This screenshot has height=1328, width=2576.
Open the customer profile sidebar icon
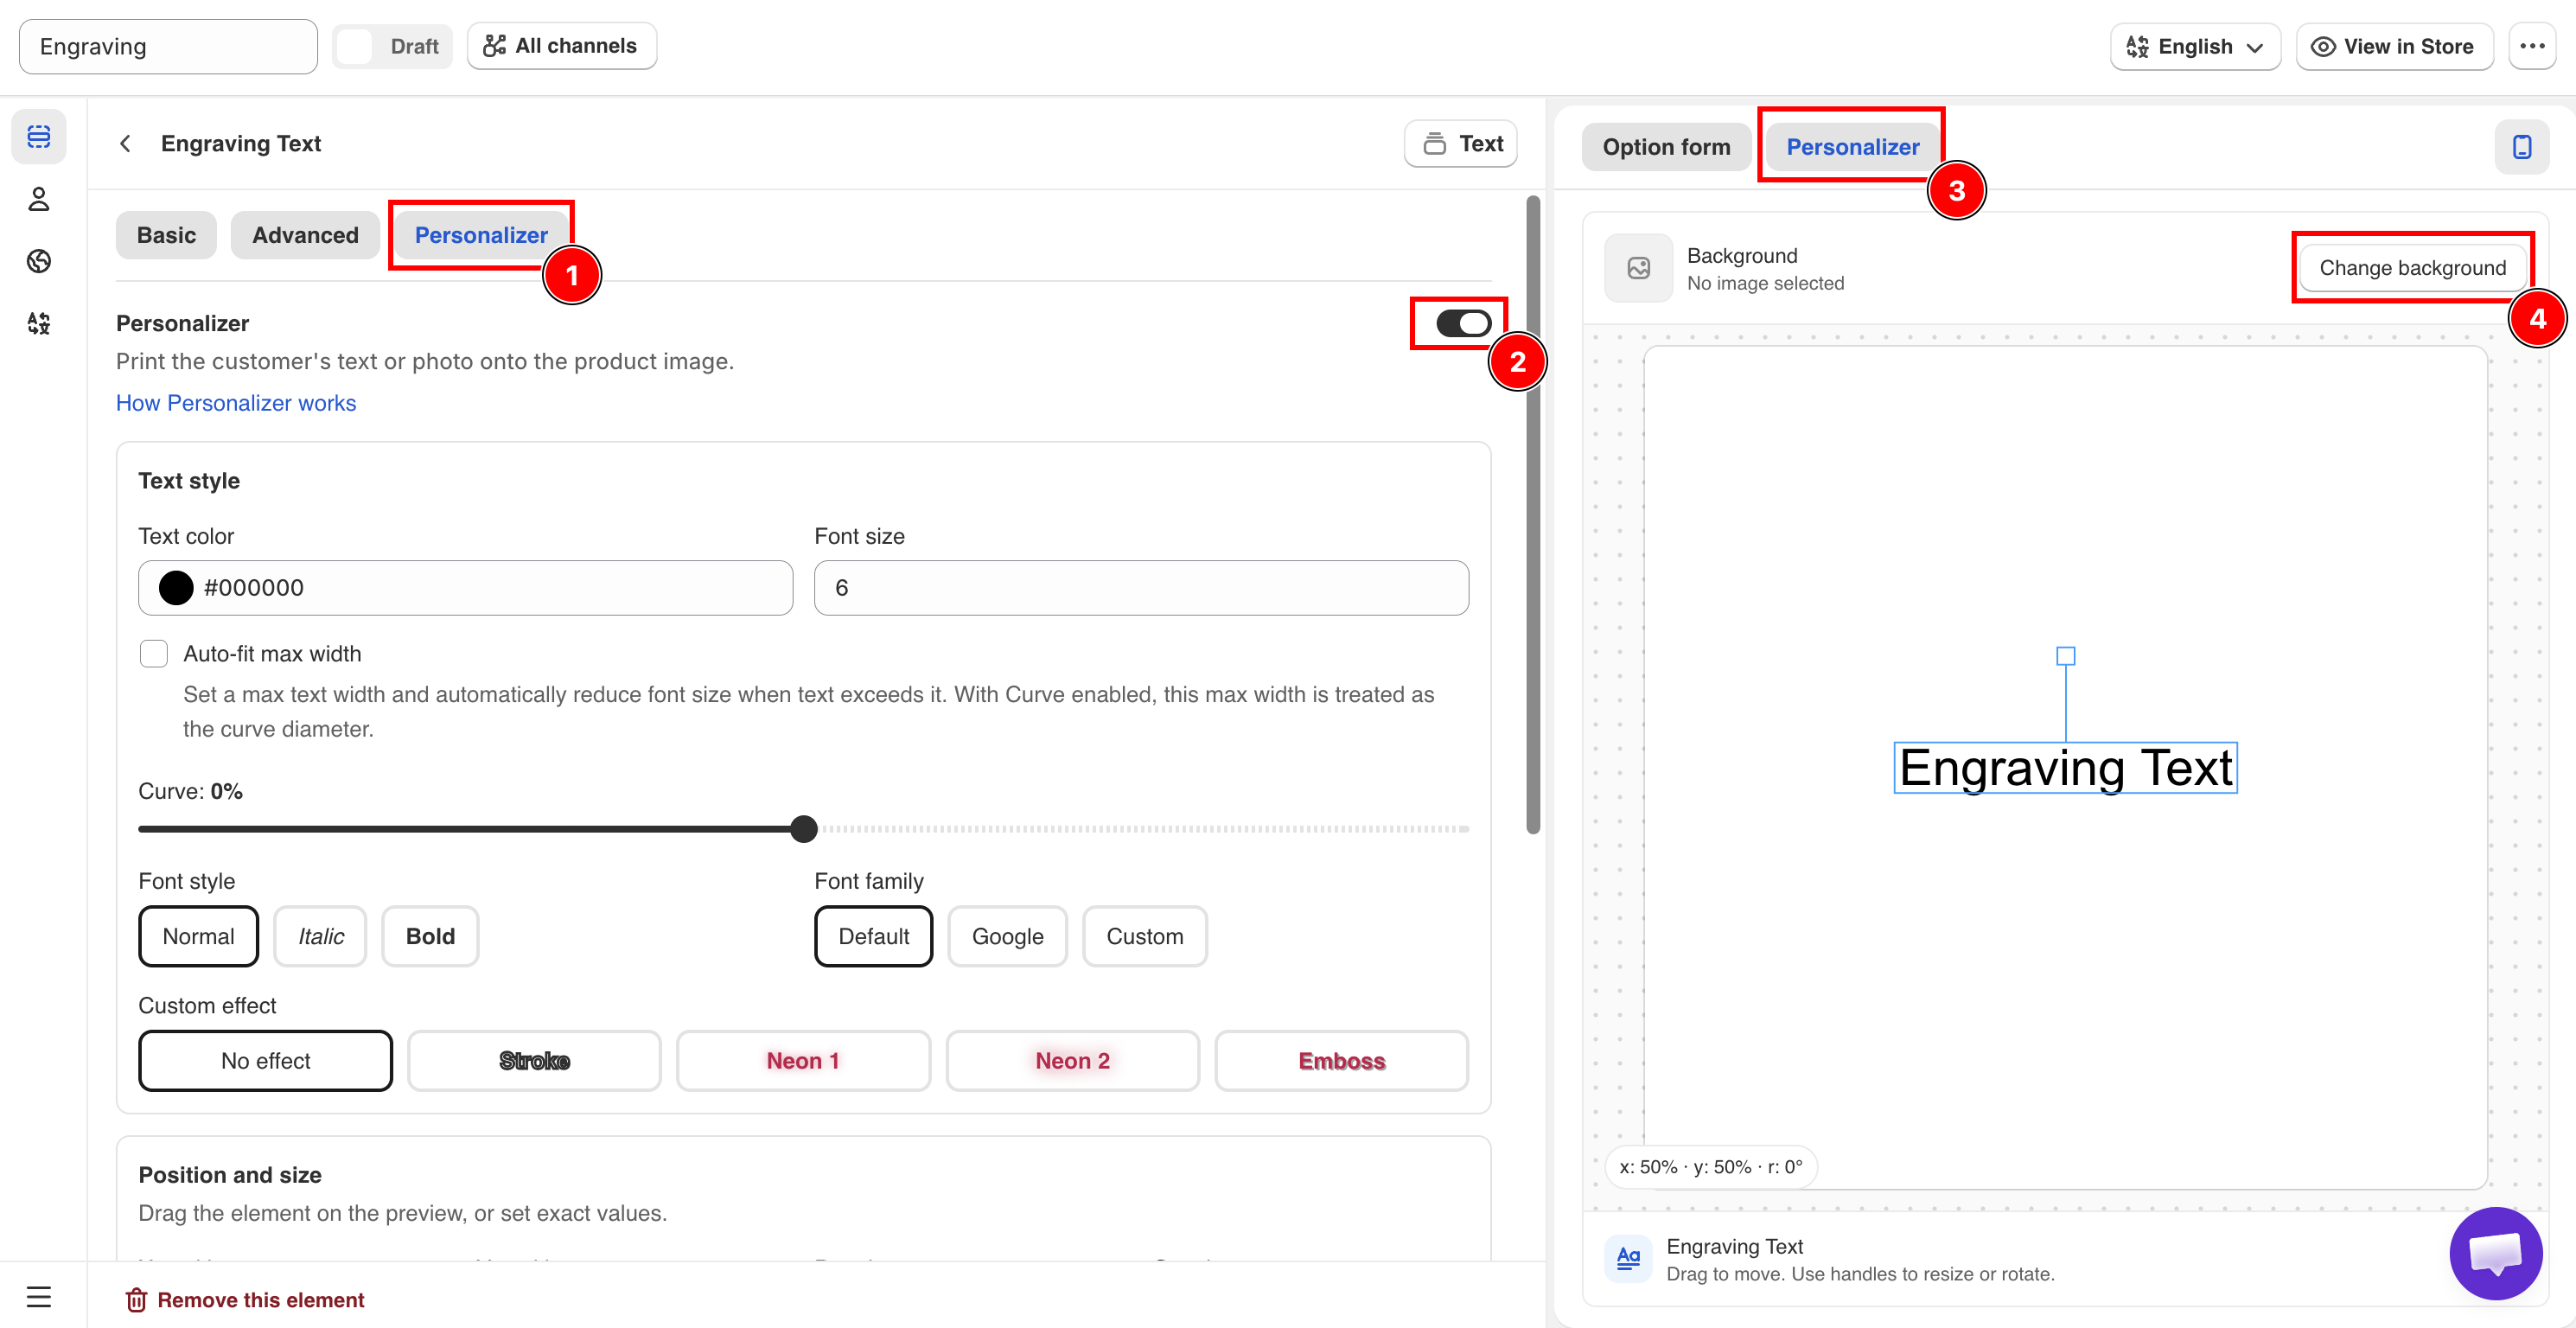(x=39, y=199)
